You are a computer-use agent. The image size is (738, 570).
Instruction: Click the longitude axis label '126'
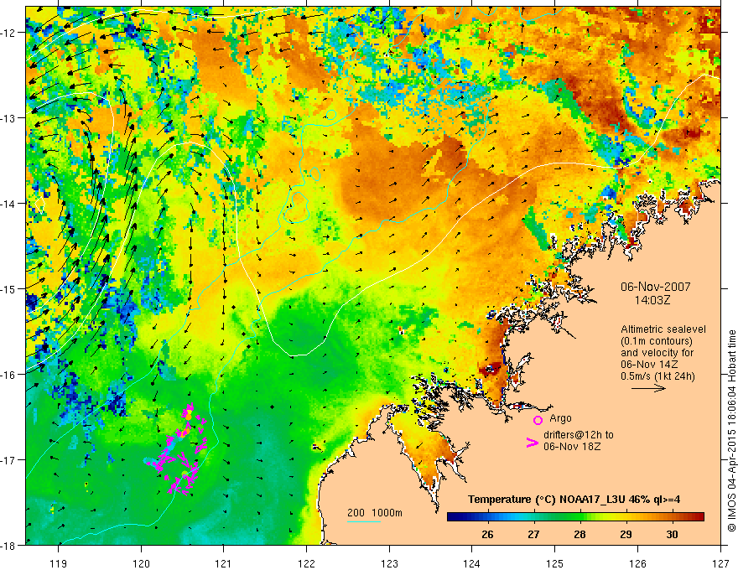click(x=637, y=563)
